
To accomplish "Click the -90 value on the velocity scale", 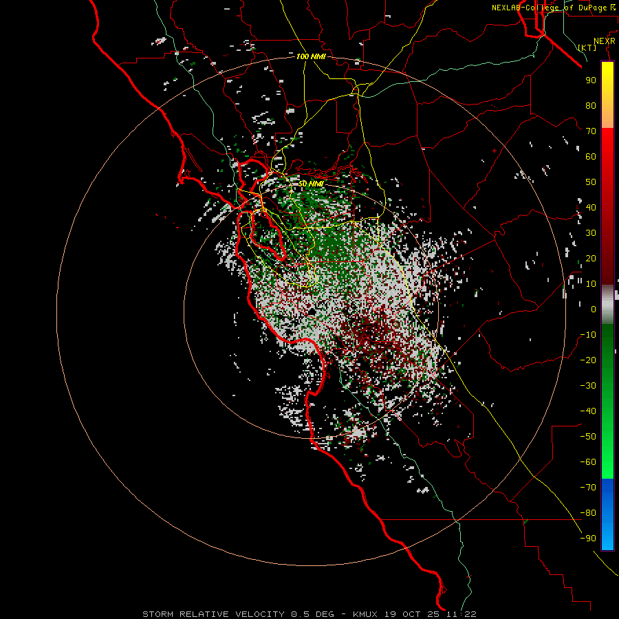I will pos(588,538).
